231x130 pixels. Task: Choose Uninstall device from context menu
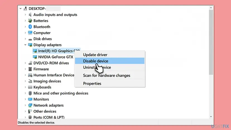[x=110, y=67]
